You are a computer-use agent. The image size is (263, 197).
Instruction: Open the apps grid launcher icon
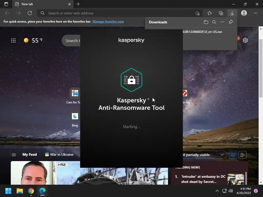tap(13, 40)
